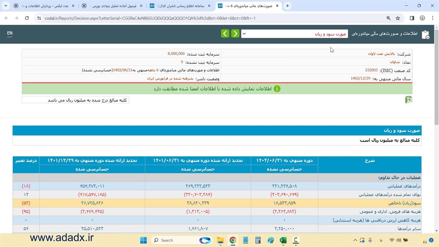The width and height of the screenshot is (439, 247).
Task: Click the Excel export icon on the page
Action: click(408, 99)
